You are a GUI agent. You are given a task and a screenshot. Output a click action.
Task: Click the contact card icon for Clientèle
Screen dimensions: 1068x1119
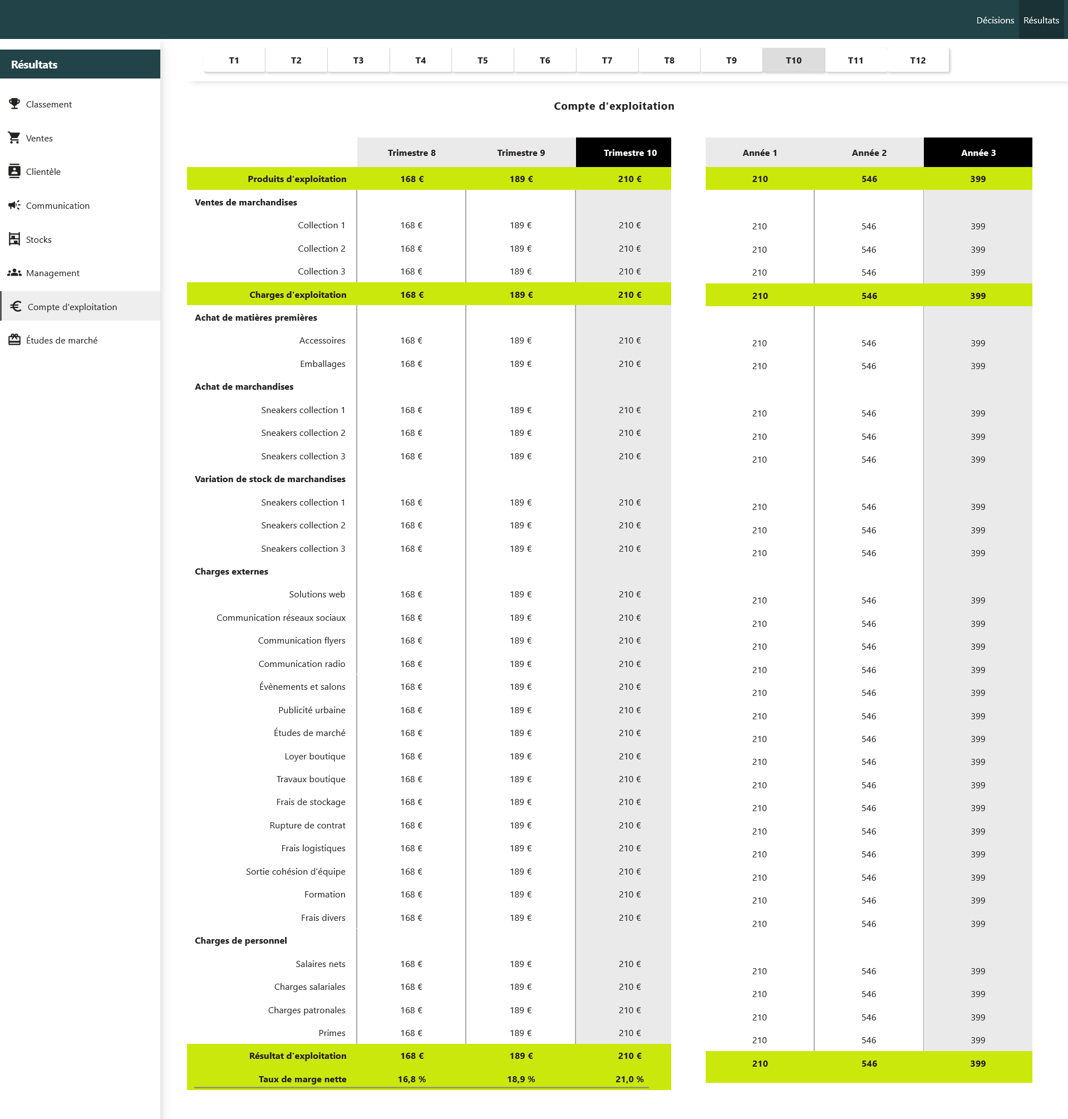pos(14,171)
